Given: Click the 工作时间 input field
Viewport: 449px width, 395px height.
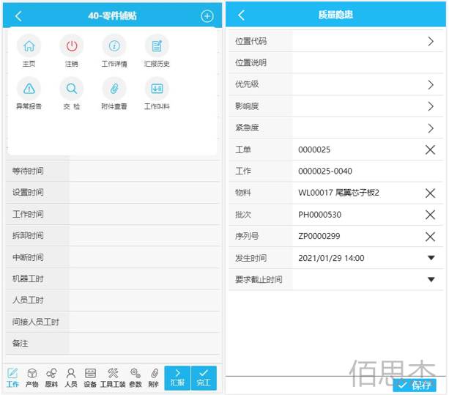Looking at the screenshot, I should pyautogui.click(x=144, y=214).
